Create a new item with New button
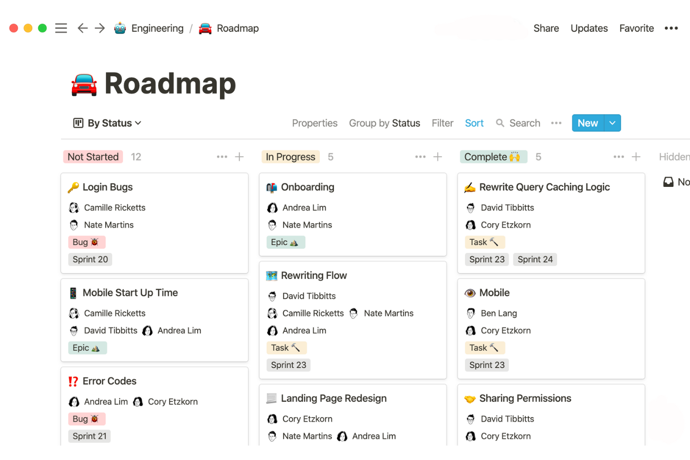690x460 pixels. [587, 123]
